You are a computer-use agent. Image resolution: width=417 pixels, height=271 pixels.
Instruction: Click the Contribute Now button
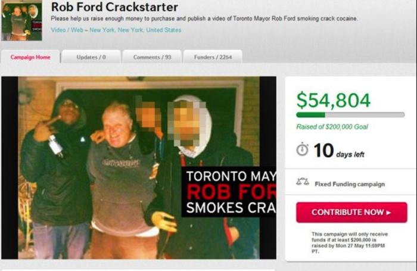[351, 212]
